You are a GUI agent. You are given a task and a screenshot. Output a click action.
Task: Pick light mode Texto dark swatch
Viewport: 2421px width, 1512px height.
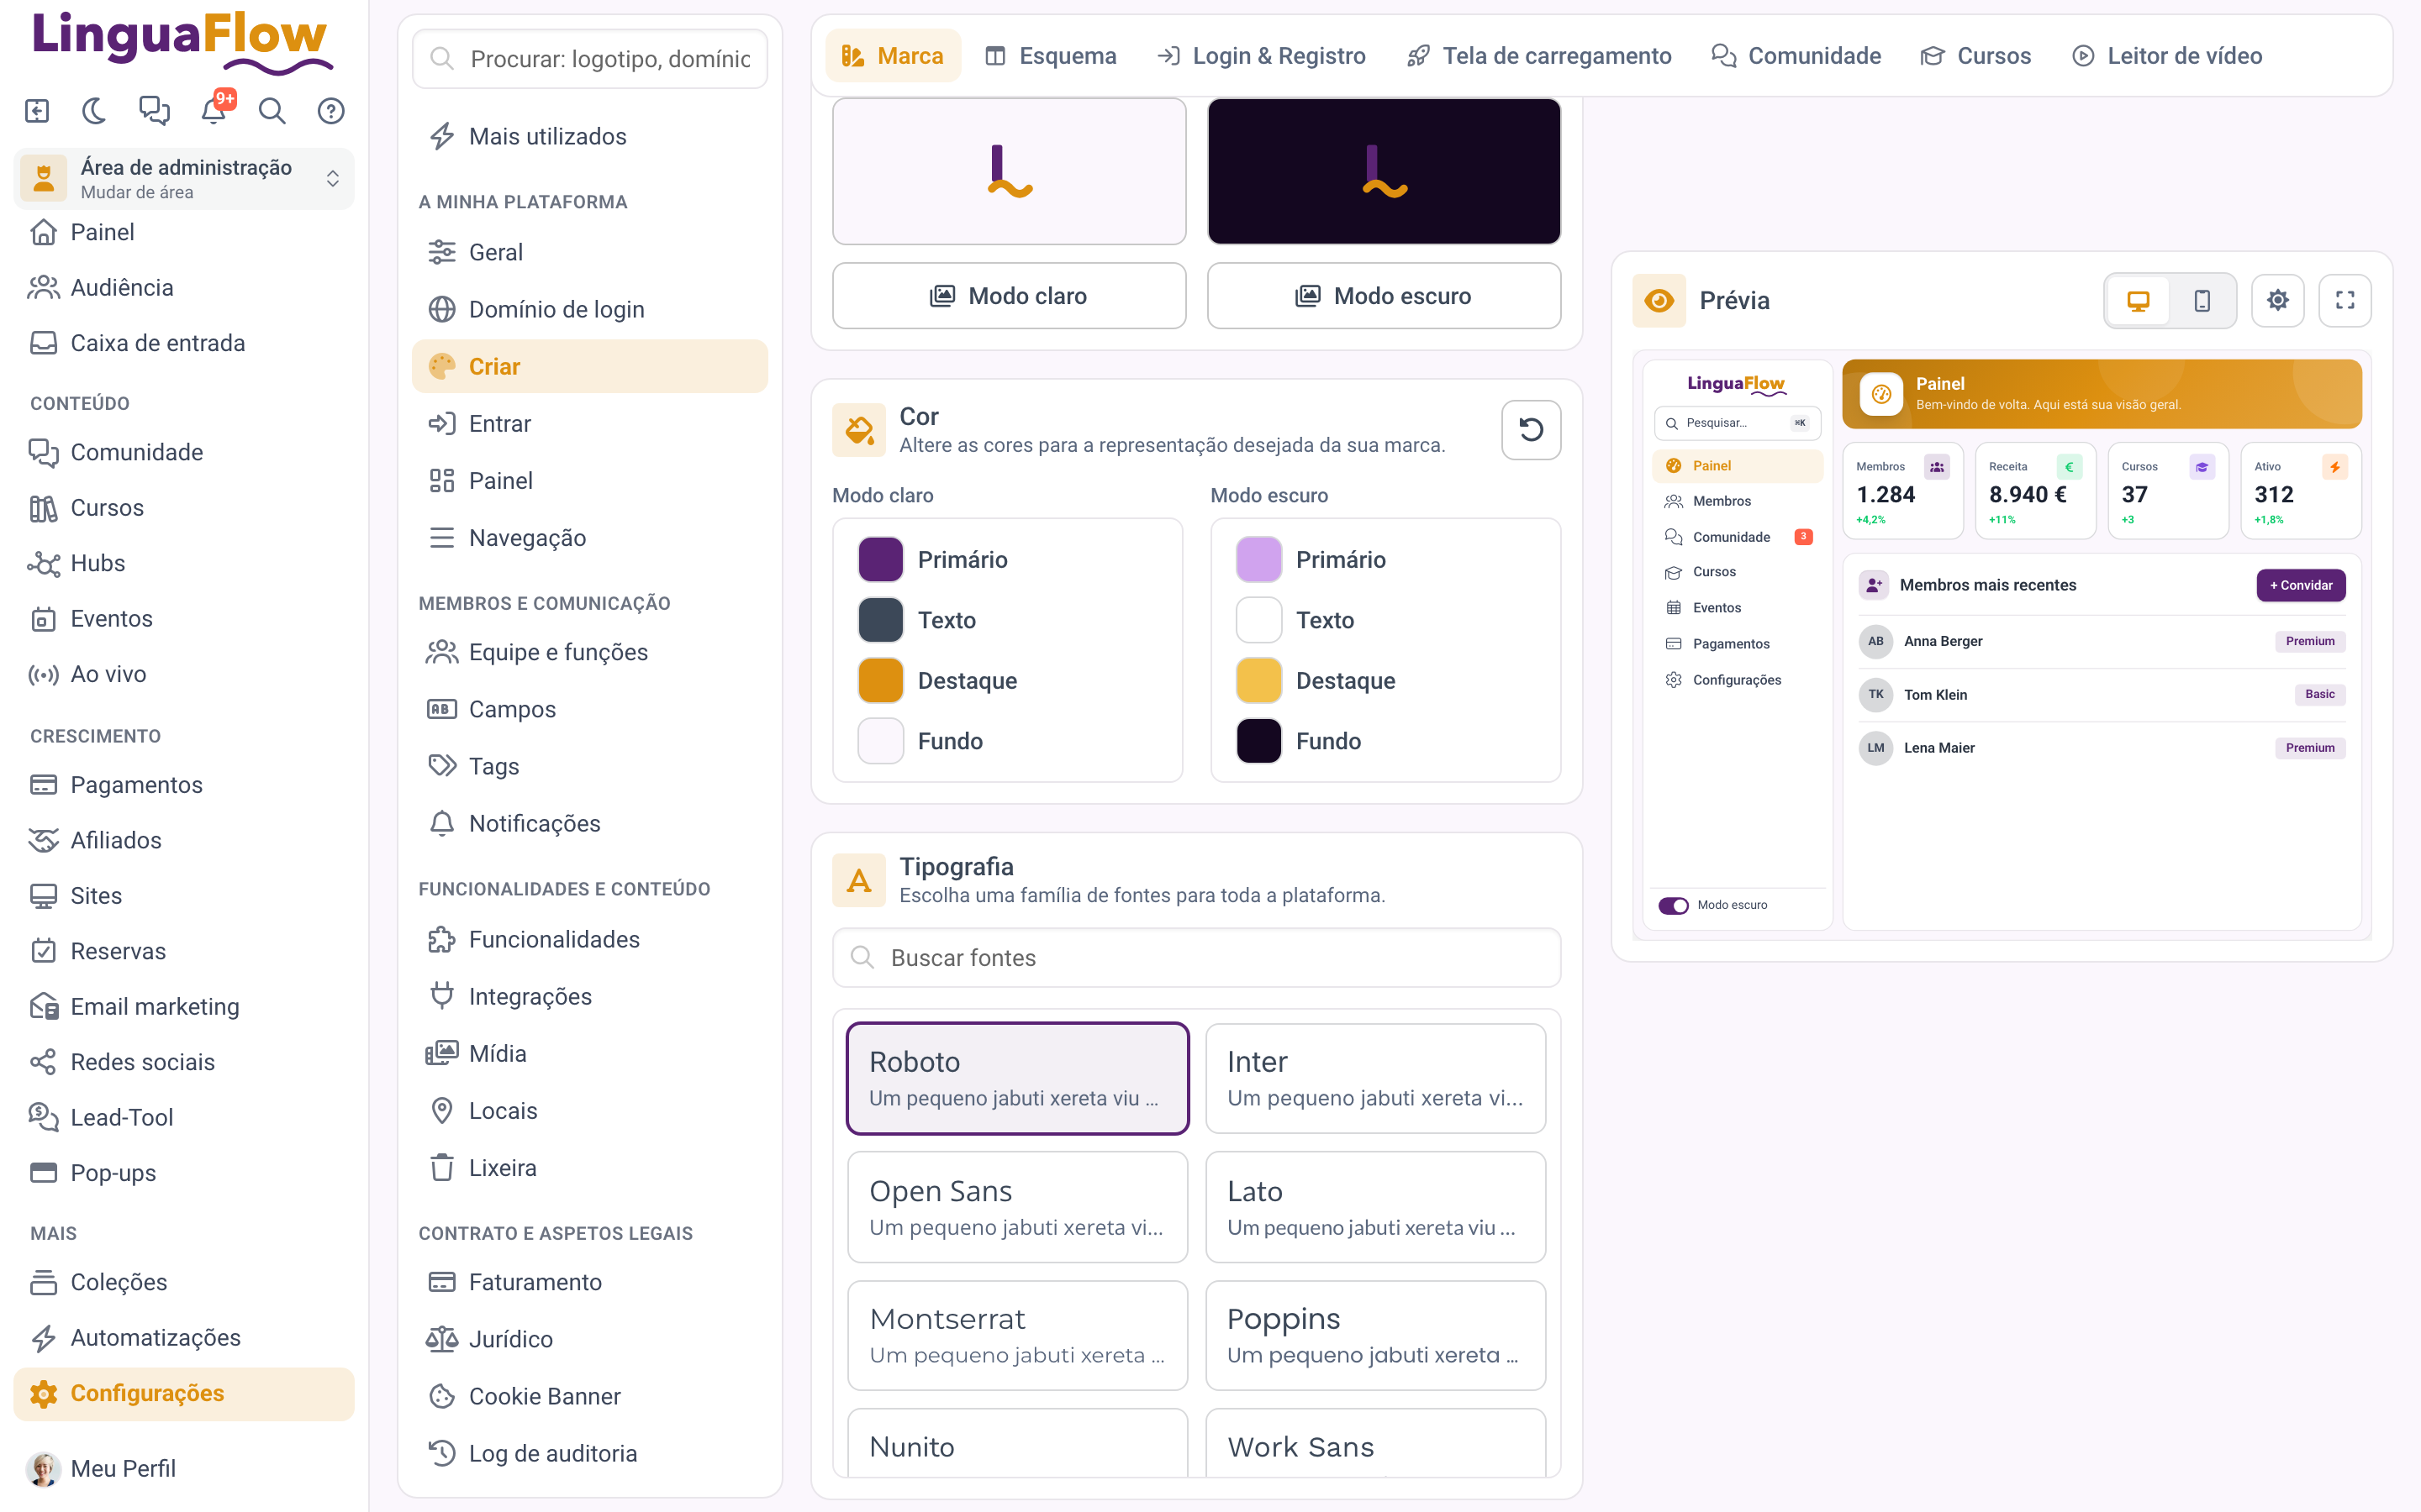pyautogui.click(x=880, y=620)
